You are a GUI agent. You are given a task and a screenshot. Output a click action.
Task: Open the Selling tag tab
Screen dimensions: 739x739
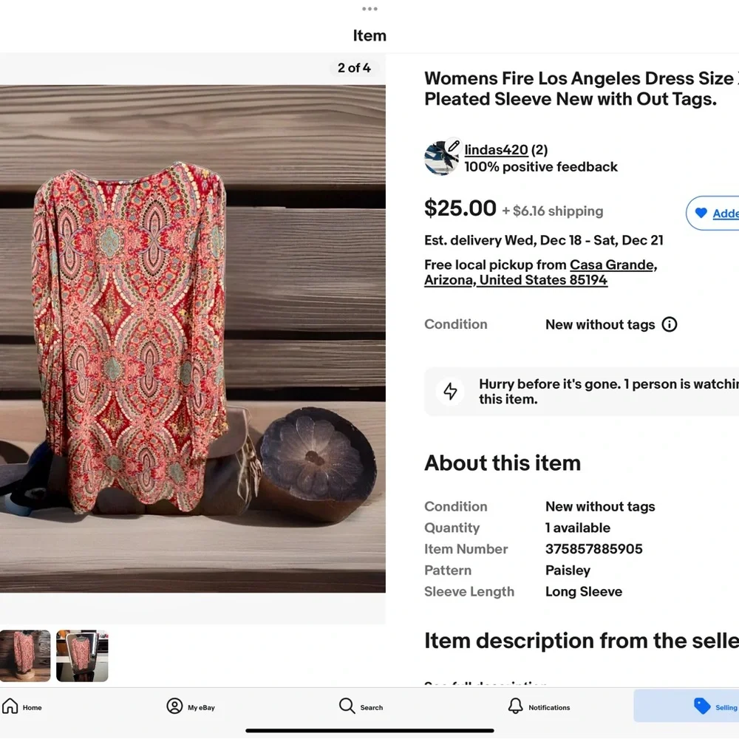coord(702,706)
